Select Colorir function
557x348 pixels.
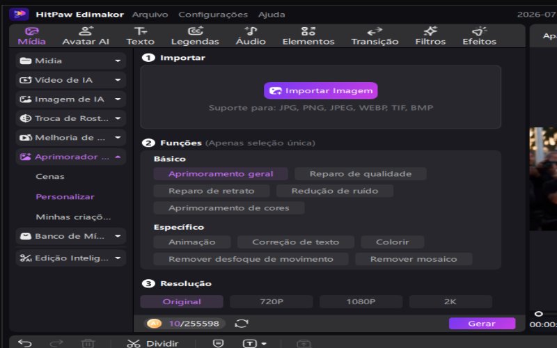(x=393, y=242)
